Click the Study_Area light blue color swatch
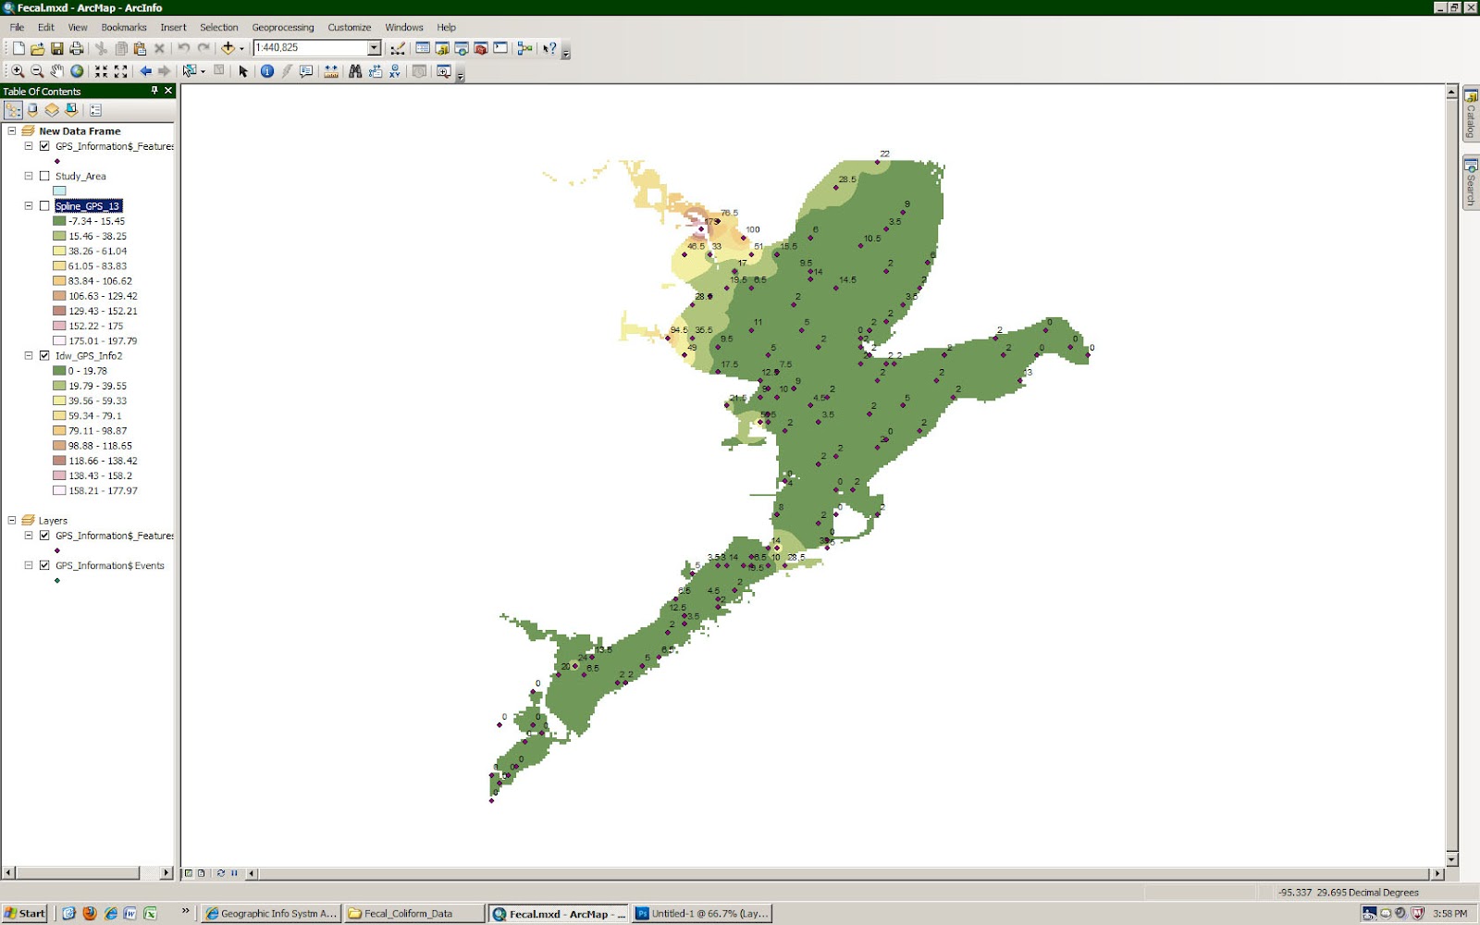 click(x=59, y=191)
